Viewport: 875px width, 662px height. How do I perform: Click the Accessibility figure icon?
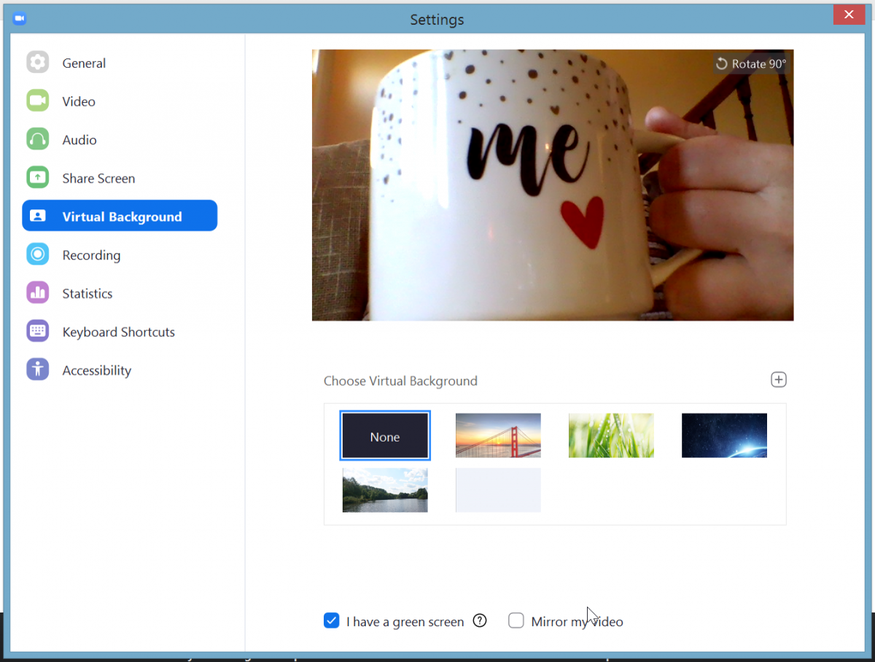click(x=38, y=369)
